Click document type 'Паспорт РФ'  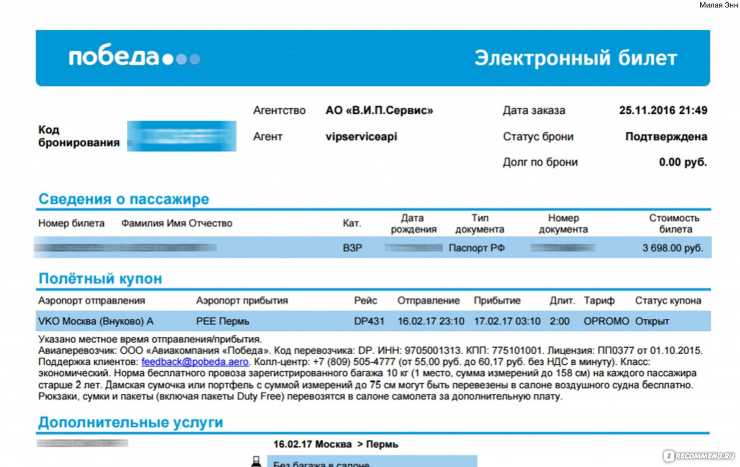click(477, 248)
